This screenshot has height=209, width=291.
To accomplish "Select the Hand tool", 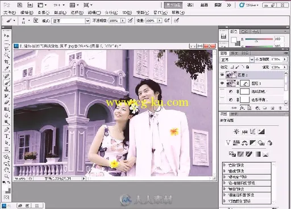I will click(7, 170).
